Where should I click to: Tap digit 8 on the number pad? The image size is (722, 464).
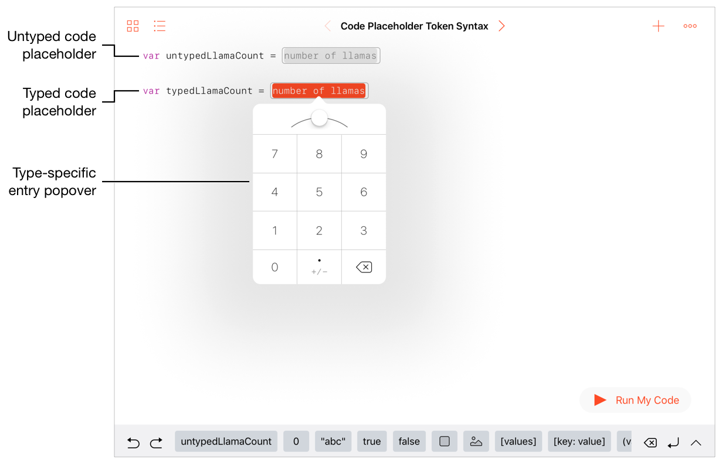319,154
